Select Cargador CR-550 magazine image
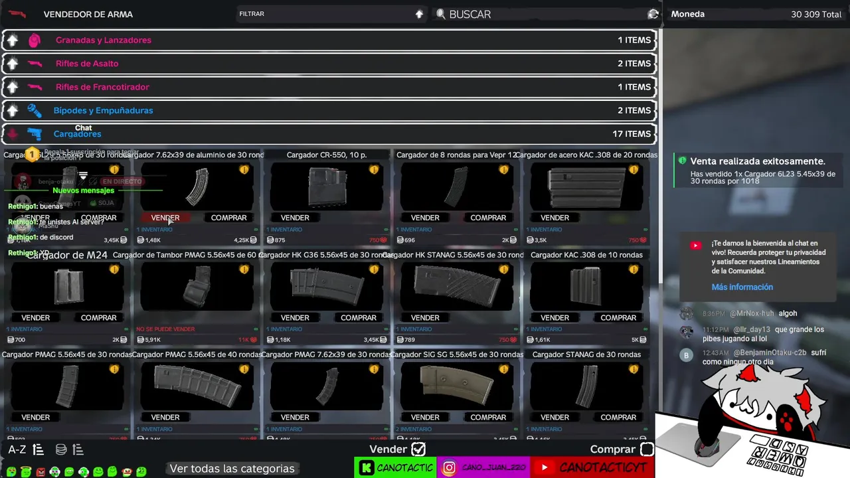Viewport: 850px width, 478px height. [x=327, y=187]
